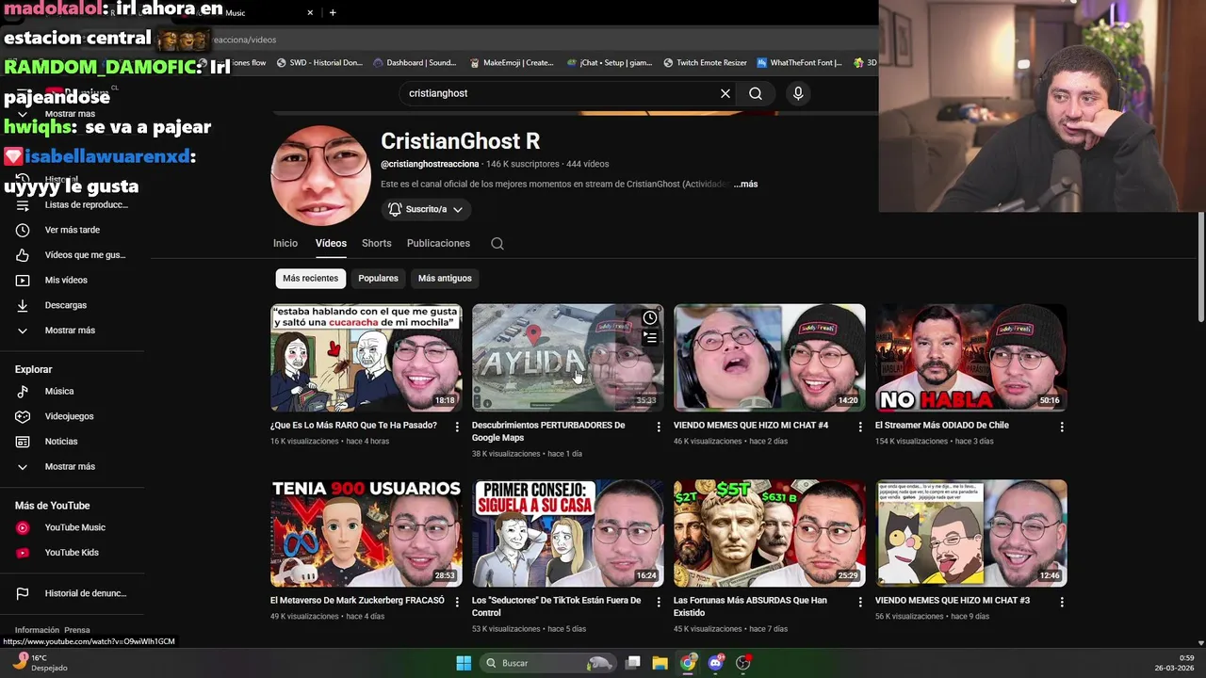
Task: Expand channel description with '...más'
Action: 746,185
